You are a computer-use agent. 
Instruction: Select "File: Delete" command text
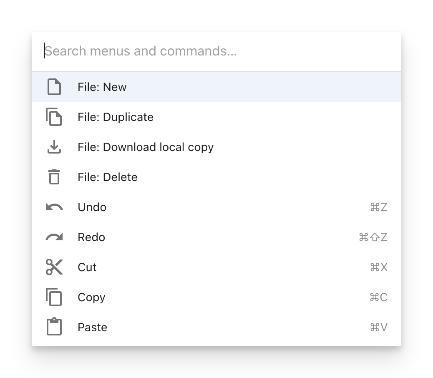tap(108, 177)
